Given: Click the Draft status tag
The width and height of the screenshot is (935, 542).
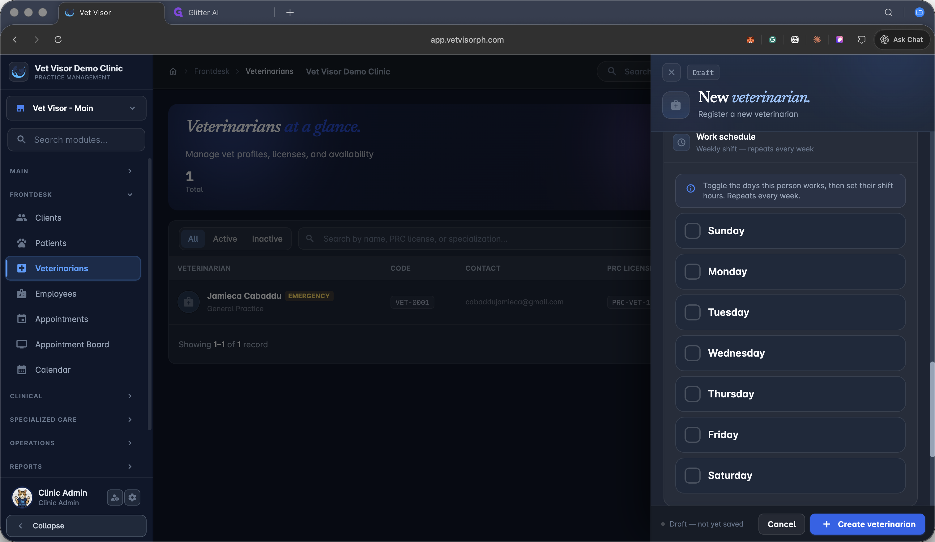Looking at the screenshot, I should tap(703, 72).
